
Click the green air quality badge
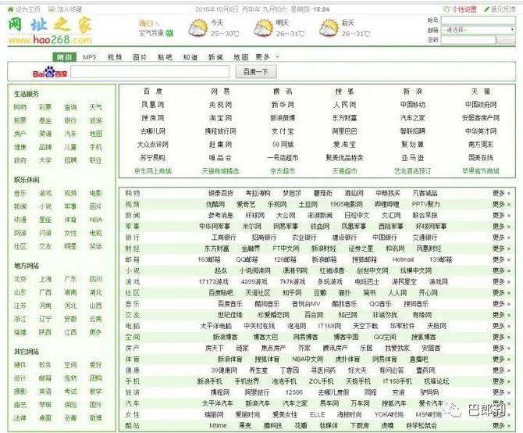point(169,33)
